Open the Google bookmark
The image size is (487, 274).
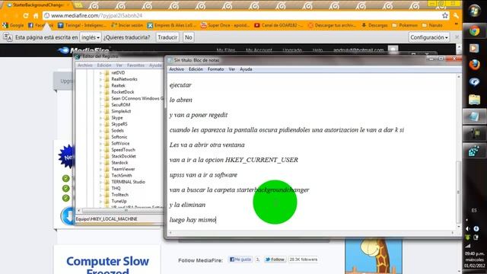13,25
